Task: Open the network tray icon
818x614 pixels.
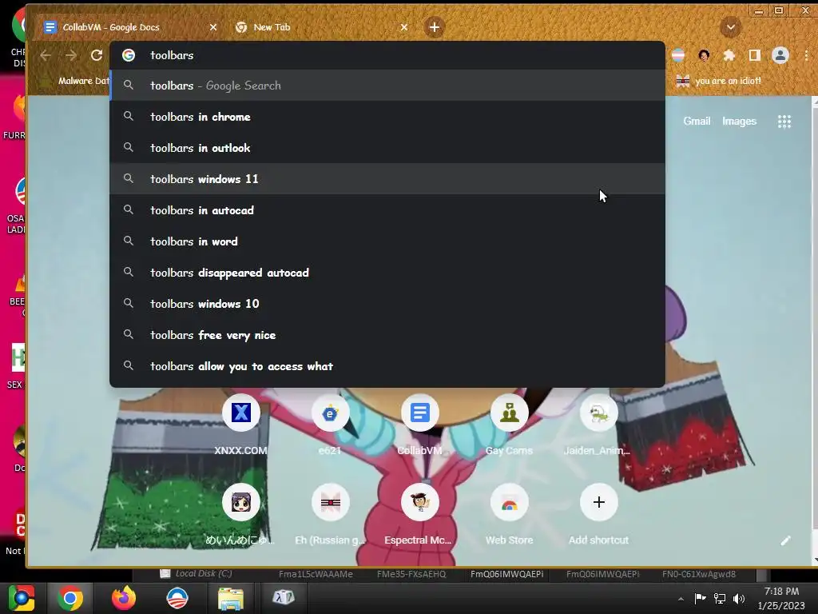Action: pos(720,598)
